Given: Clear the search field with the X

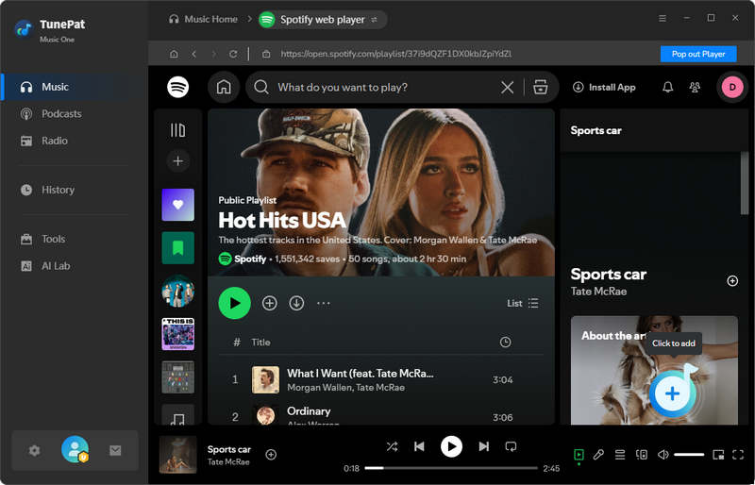Looking at the screenshot, I should (507, 87).
